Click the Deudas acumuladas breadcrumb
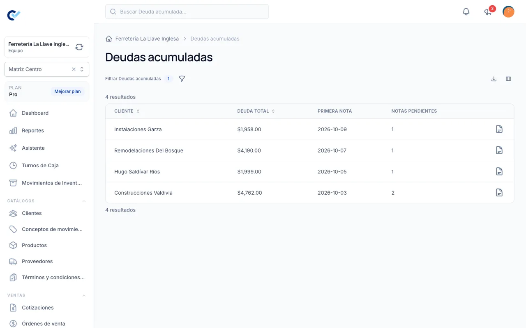 [x=215, y=39]
